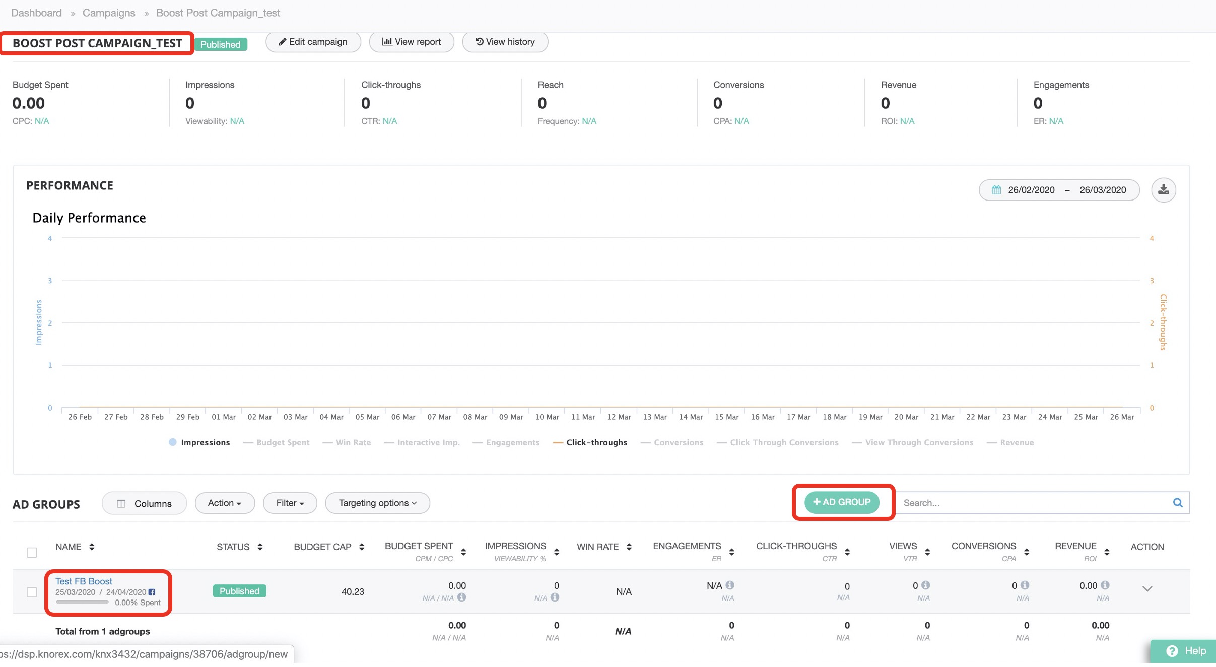Click info icon next to Engagements N/A
The image size is (1216, 667).
[730, 585]
